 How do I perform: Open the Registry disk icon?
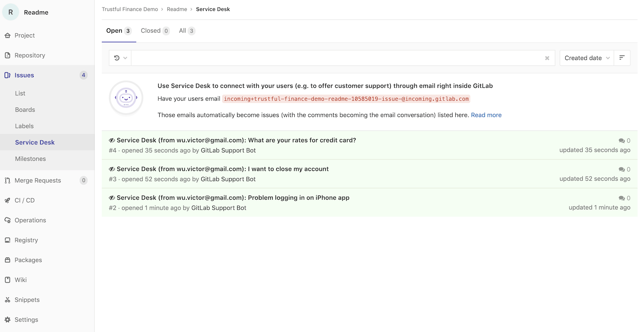point(7,240)
